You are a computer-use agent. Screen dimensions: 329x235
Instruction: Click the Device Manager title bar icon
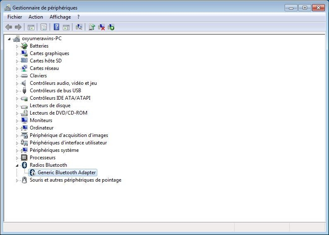pos(7,8)
